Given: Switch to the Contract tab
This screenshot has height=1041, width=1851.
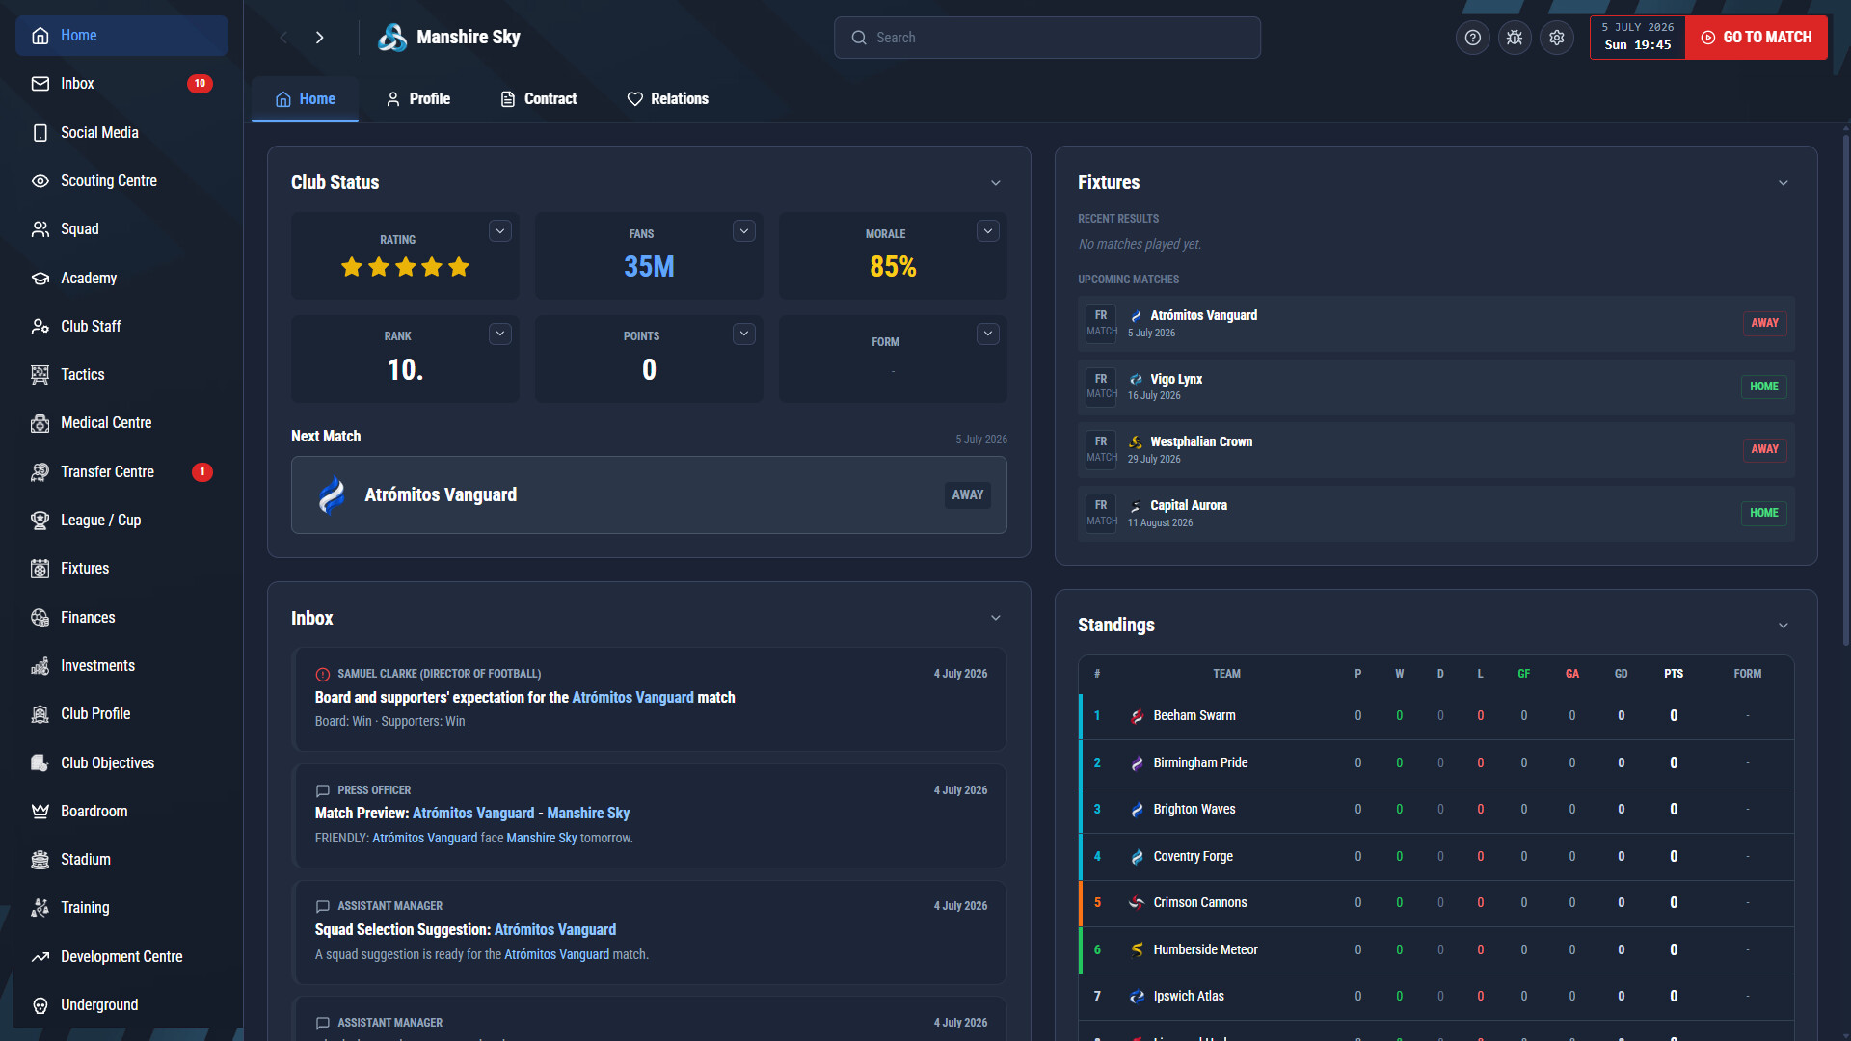Looking at the screenshot, I should pos(539,99).
